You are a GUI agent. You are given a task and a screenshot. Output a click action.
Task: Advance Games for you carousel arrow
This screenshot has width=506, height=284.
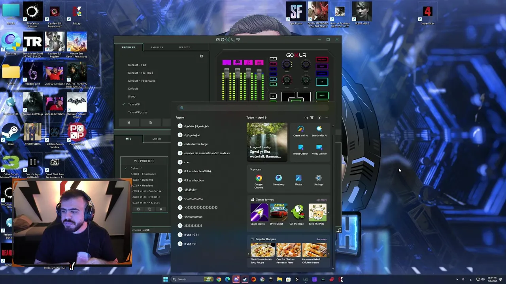328,213
